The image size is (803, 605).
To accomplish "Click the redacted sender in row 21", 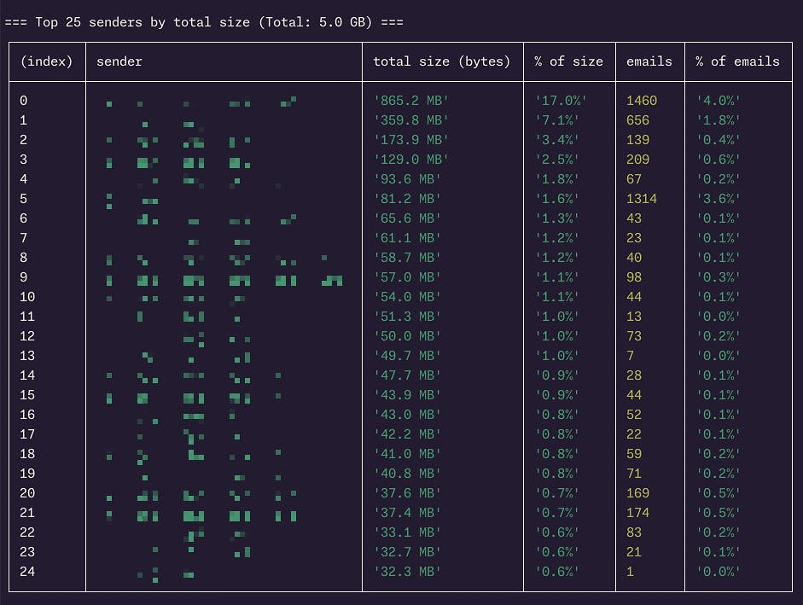I will (201, 515).
